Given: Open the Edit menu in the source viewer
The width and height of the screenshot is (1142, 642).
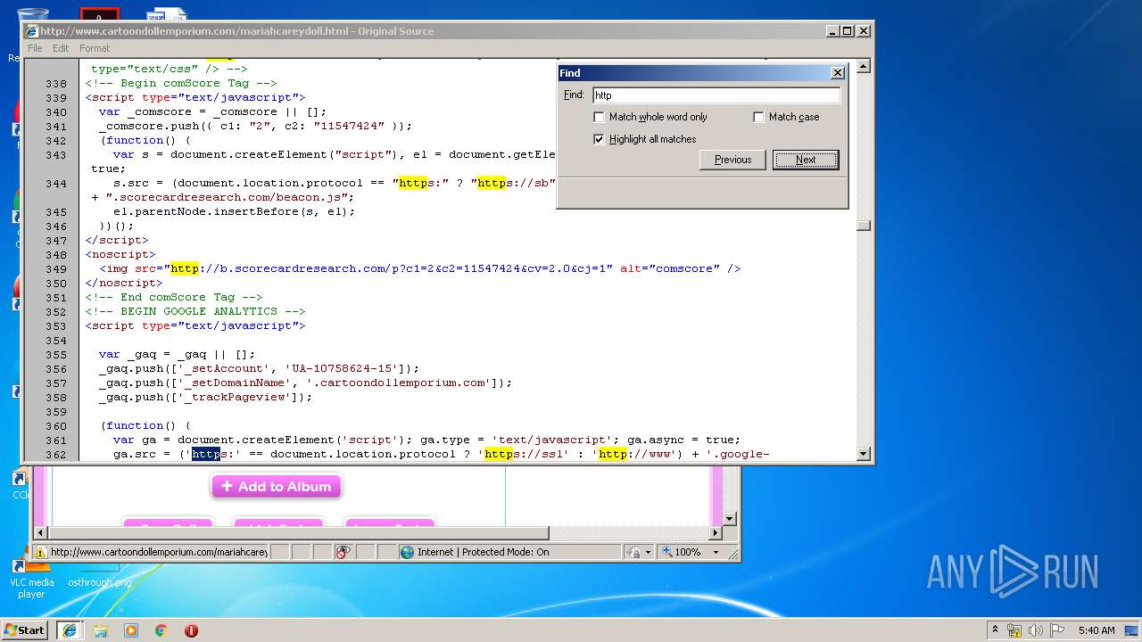Looking at the screenshot, I should point(61,48).
